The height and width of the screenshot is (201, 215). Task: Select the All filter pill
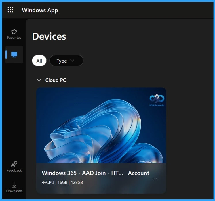pyautogui.click(x=39, y=61)
